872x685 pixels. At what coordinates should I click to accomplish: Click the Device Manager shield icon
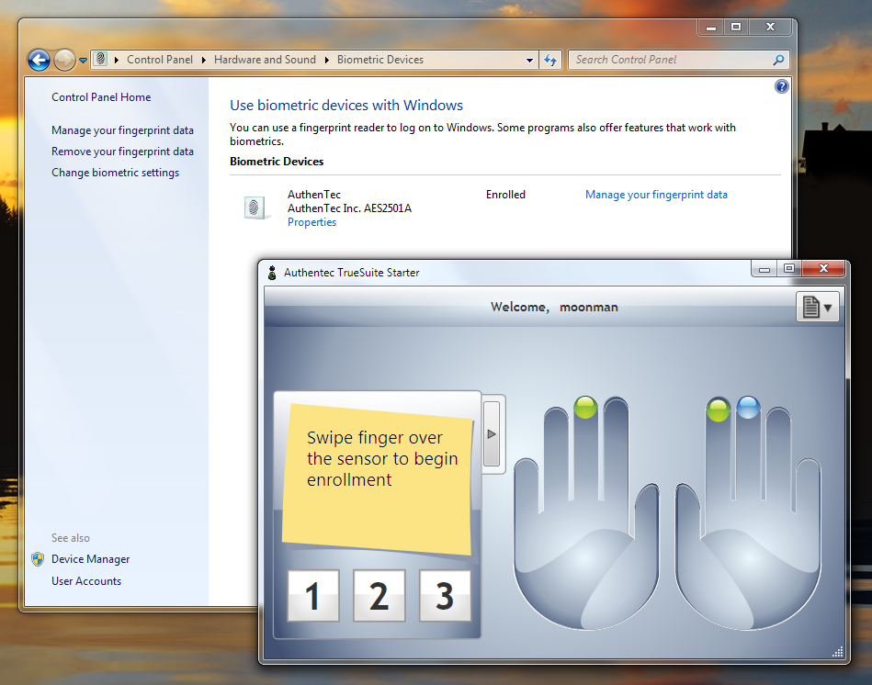coord(38,559)
